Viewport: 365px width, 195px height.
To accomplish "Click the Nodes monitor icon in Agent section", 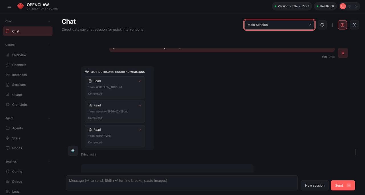I will tap(7, 148).
